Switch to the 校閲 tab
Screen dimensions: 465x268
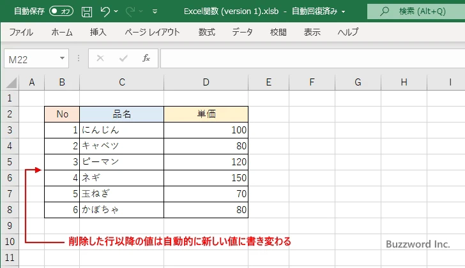tap(278, 32)
